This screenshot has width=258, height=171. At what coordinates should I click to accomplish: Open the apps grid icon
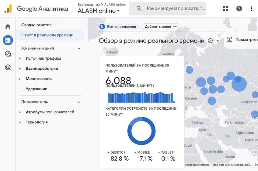click(x=225, y=9)
